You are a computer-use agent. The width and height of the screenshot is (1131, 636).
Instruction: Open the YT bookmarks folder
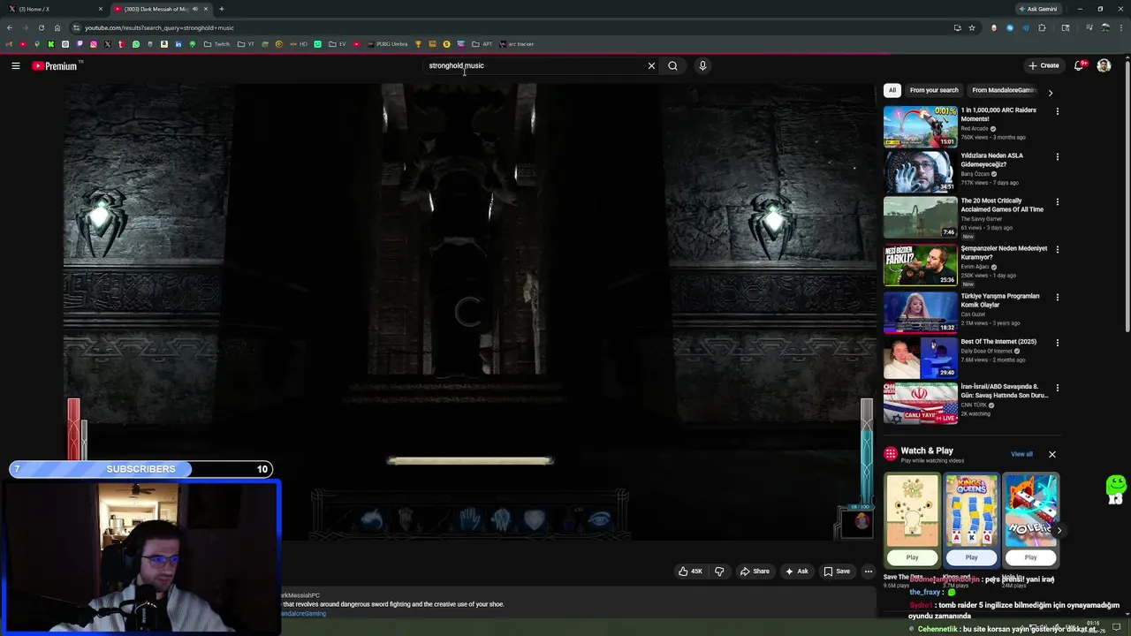pos(246,44)
